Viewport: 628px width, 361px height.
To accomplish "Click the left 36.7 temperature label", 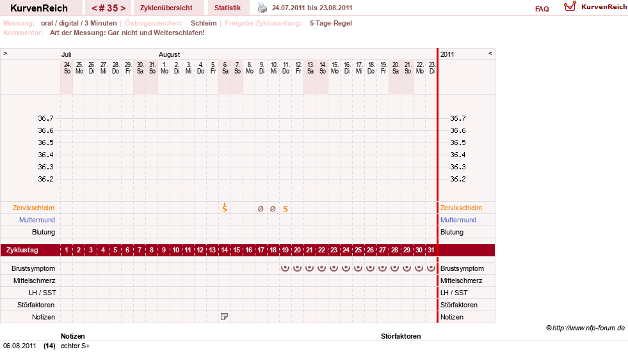I will [45, 118].
